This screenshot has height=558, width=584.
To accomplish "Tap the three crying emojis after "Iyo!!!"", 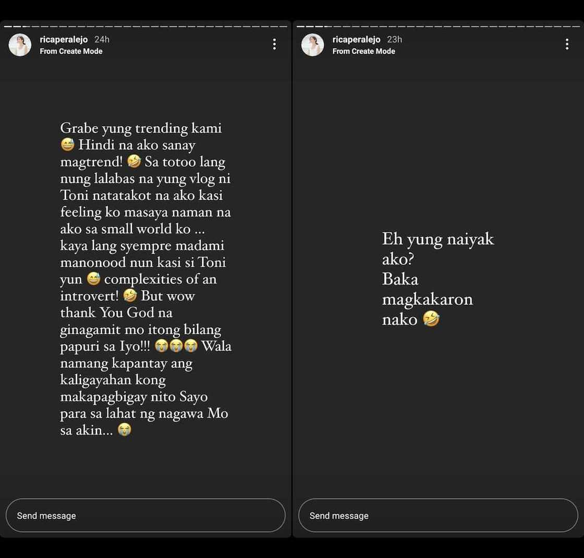I will click(x=176, y=346).
